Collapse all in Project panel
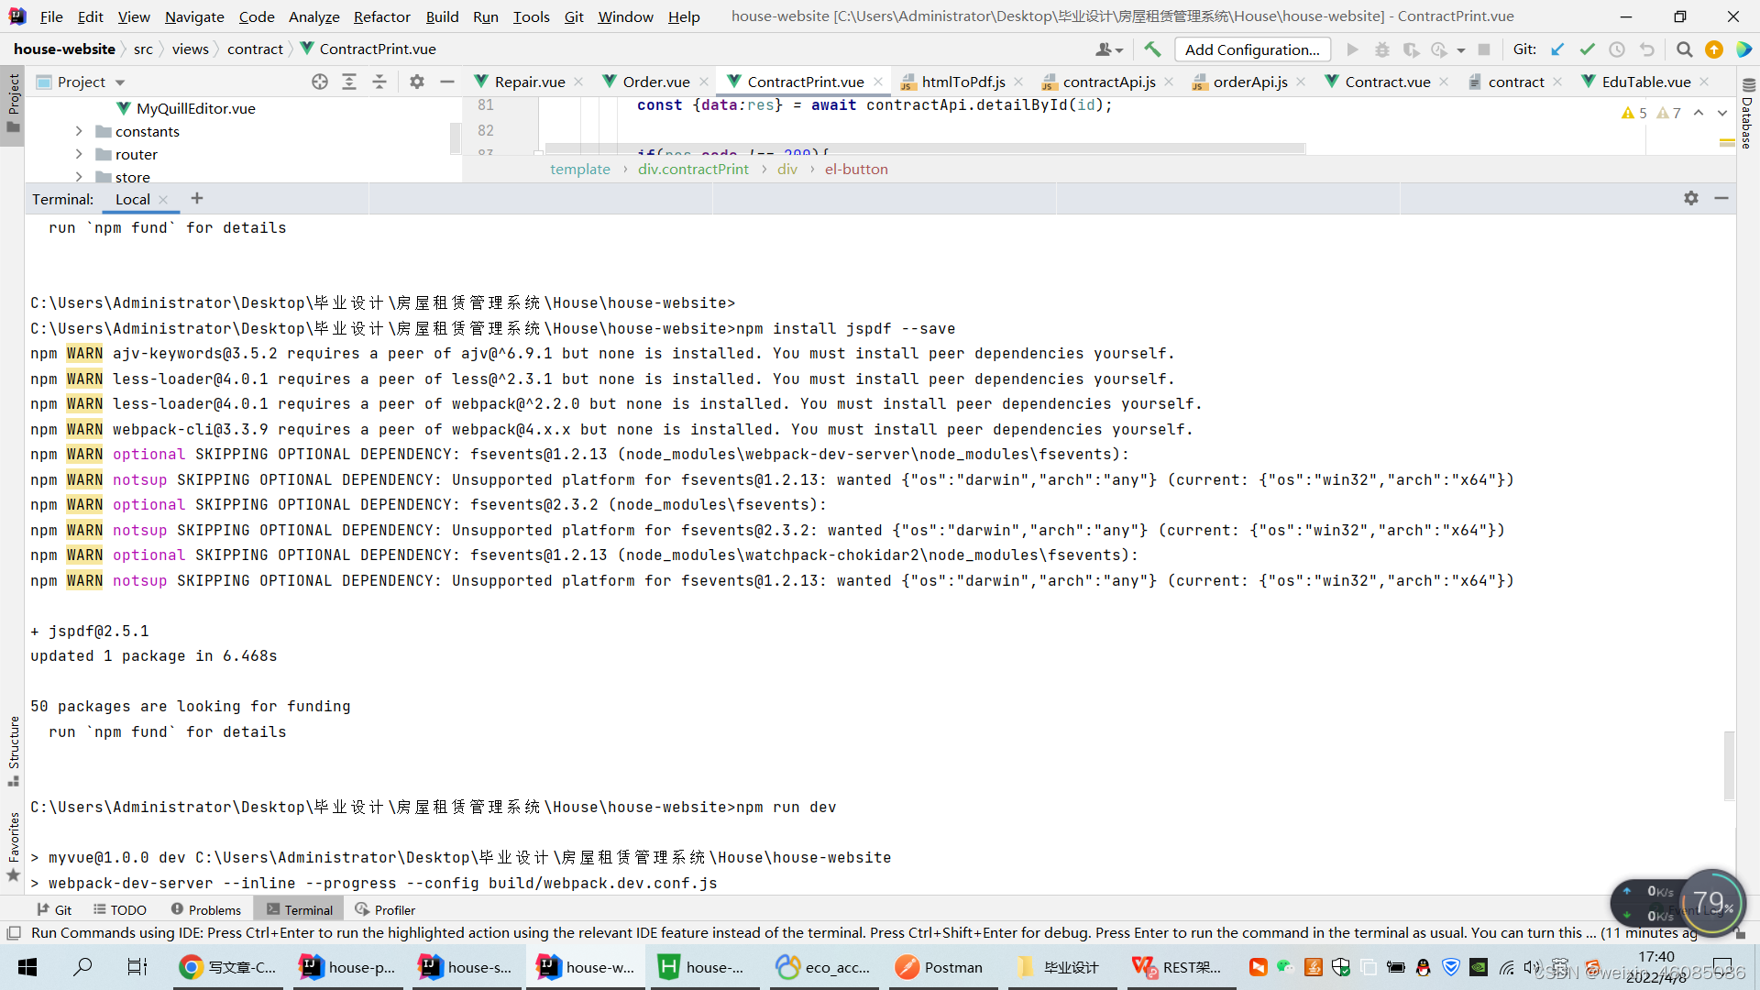 [379, 82]
